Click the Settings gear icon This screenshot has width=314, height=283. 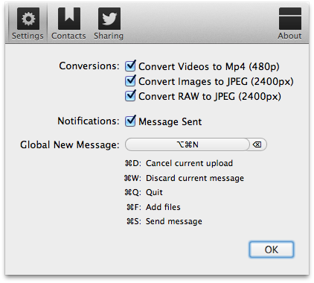coord(28,19)
